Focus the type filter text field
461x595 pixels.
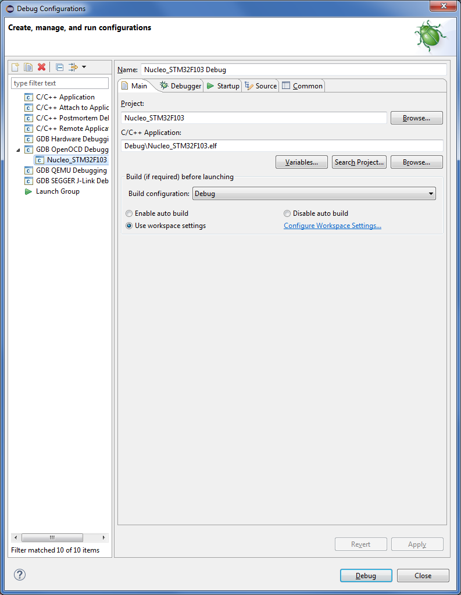60,83
